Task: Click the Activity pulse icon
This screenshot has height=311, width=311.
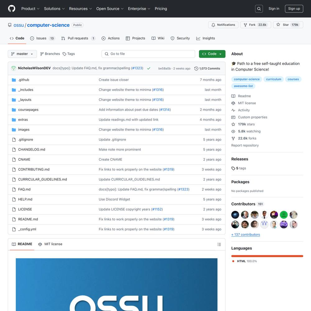Action: coord(233,110)
